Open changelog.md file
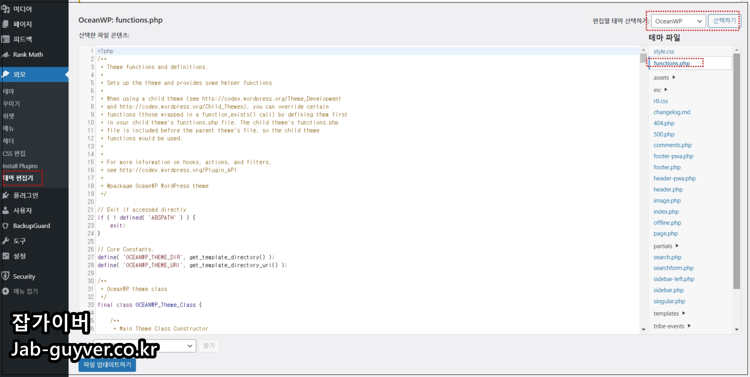The width and height of the screenshot is (750, 377). point(672,112)
